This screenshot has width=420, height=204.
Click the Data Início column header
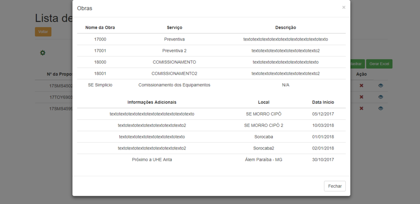(323, 102)
